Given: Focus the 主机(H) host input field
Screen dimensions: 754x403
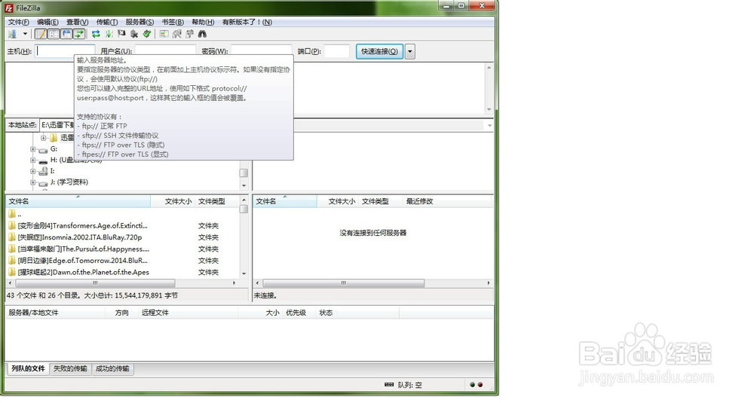Looking at the screenshot, I should point(66,51).
